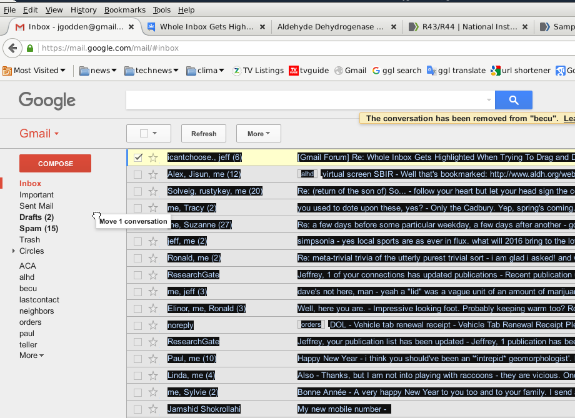Star the Paul, me (10) conversation
The height and width of the screenshot is (418, 575).
(153, 359)
